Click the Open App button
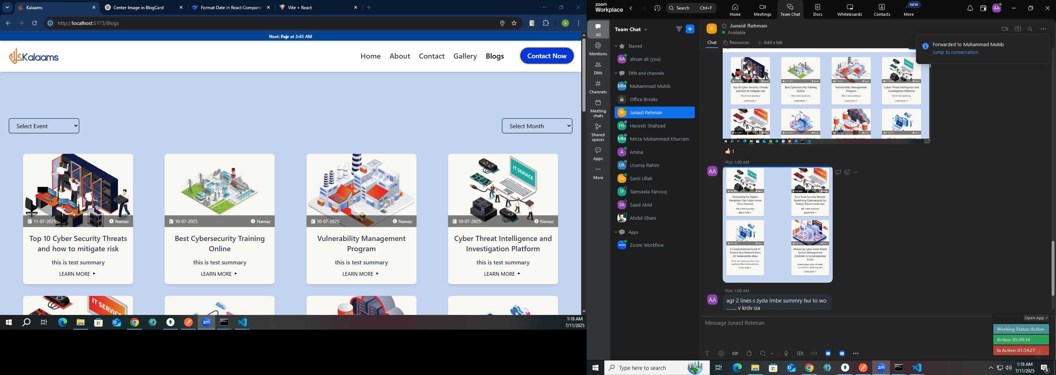 1036,318
